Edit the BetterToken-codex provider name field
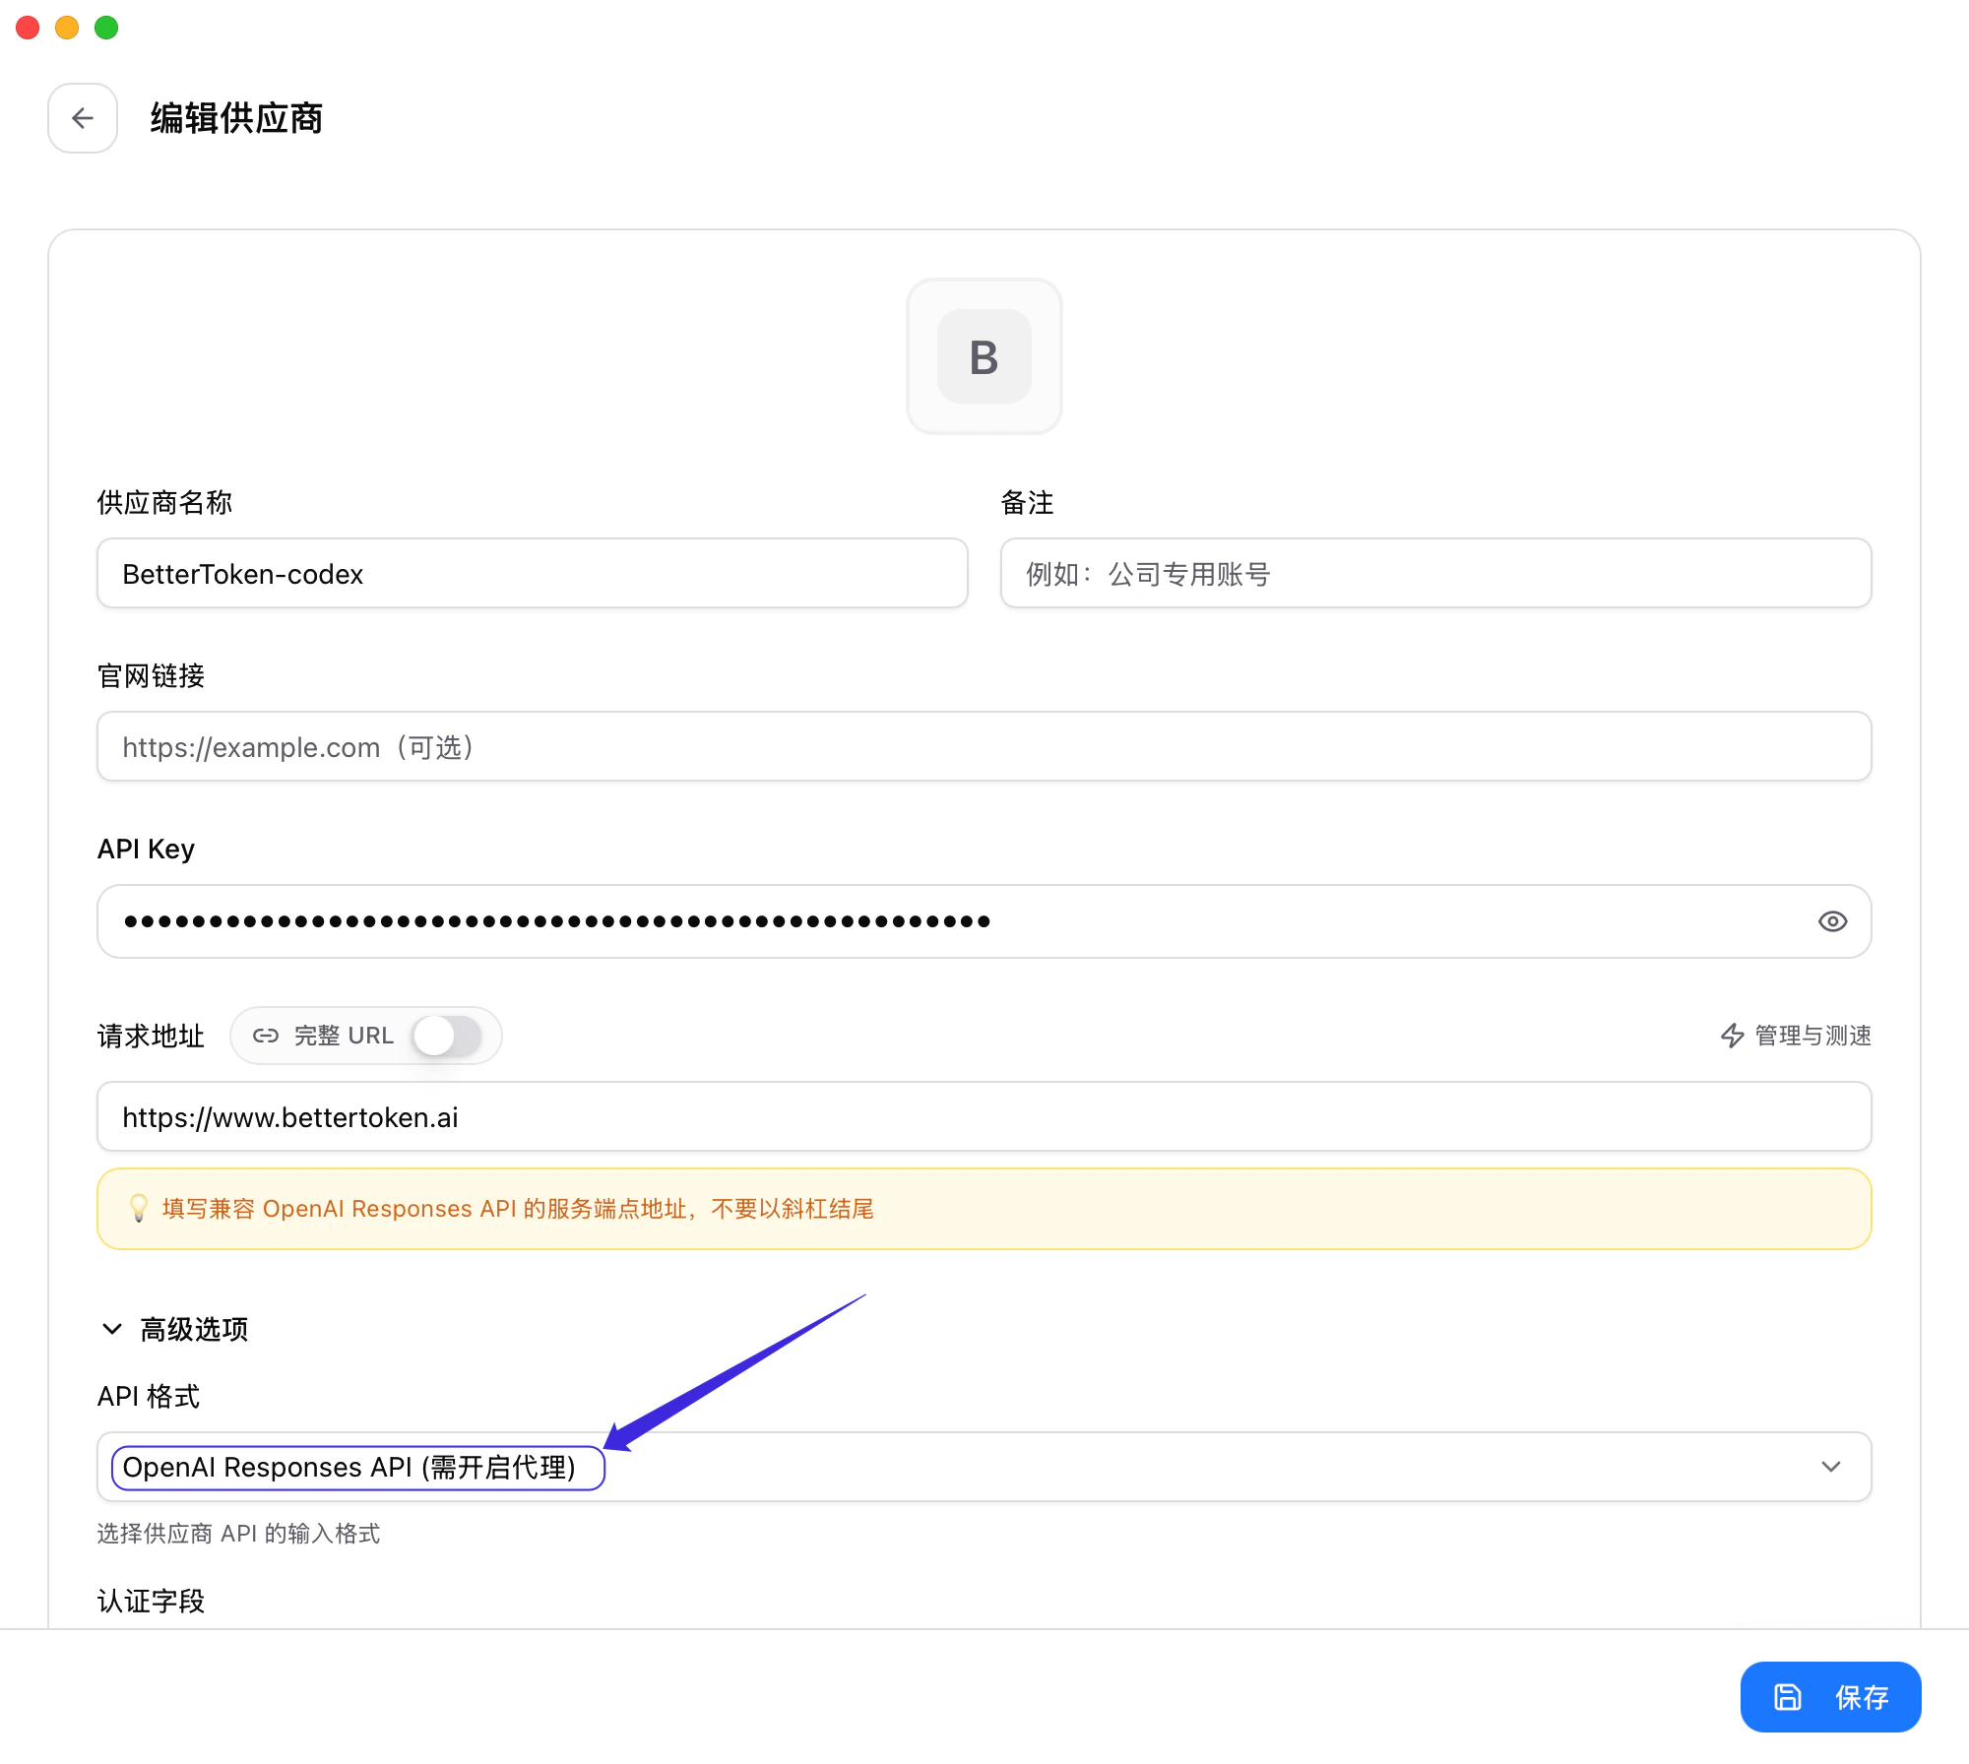1969x1764 pixels. (532, 574)
